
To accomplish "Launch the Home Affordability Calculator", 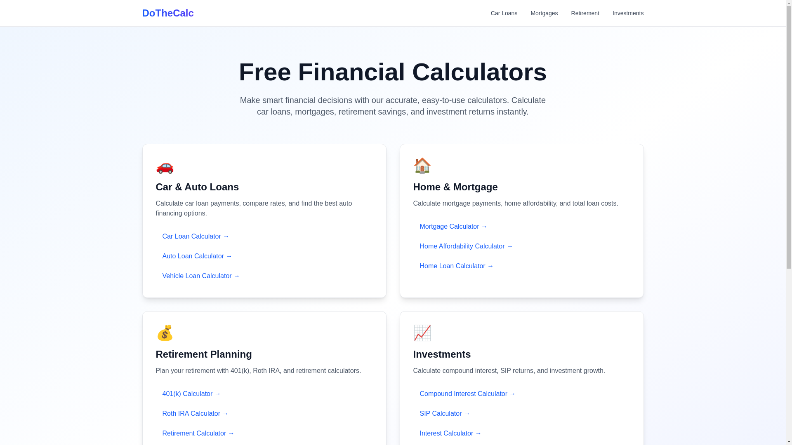I will click(x=466, y=246).
